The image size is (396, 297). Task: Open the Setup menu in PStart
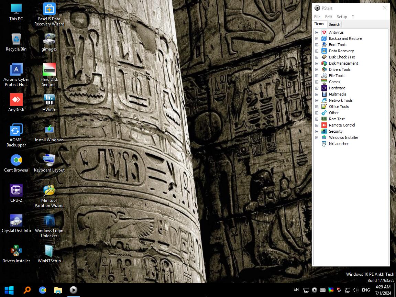pos(342,16)
